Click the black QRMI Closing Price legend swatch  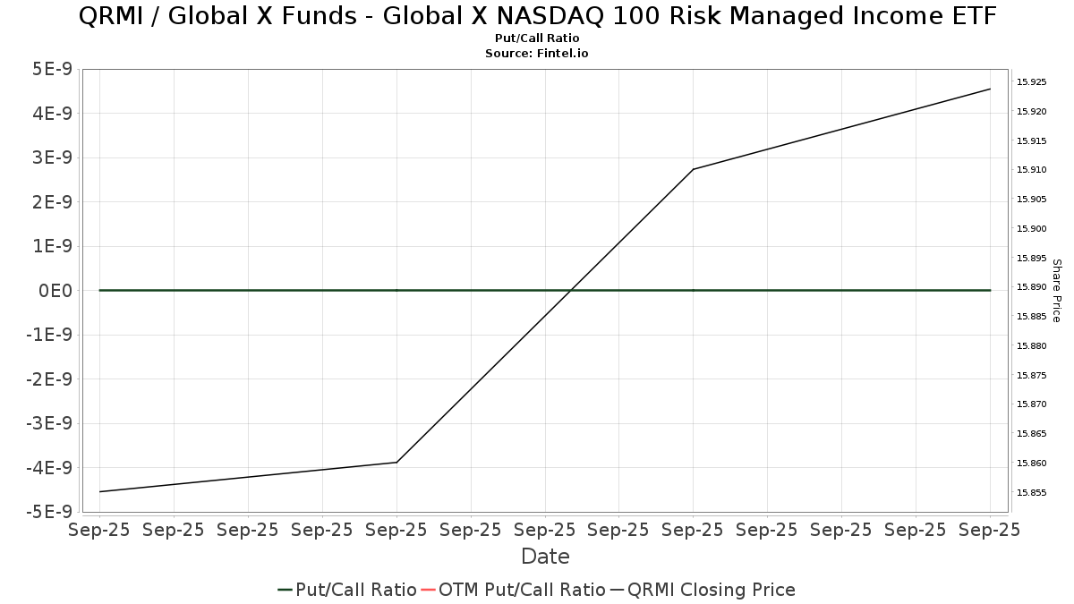click(x=618, y=590)
